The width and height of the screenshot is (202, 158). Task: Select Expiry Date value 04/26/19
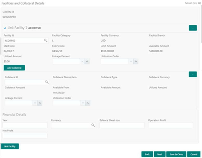click(57, 51)
